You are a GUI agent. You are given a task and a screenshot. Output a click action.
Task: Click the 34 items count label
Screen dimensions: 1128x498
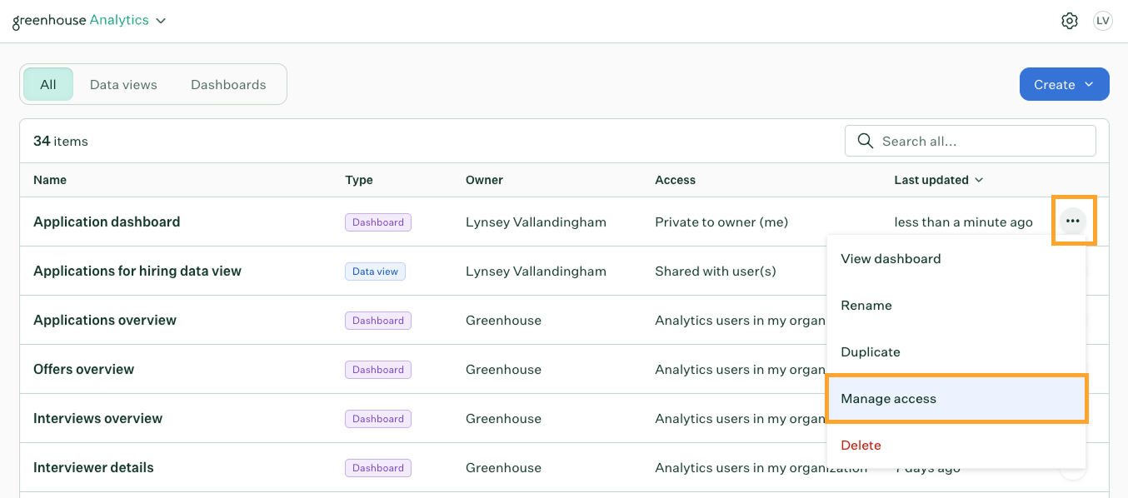coord(61,141)
